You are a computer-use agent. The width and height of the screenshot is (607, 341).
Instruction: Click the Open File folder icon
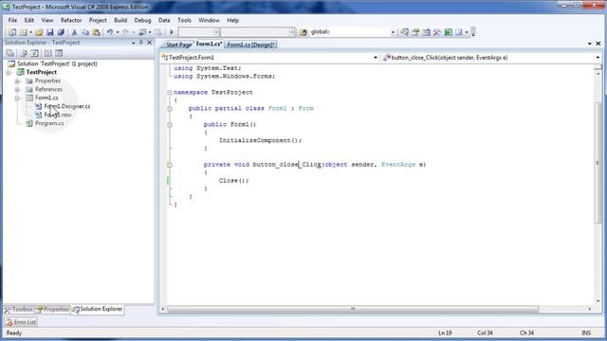point(39,32)
